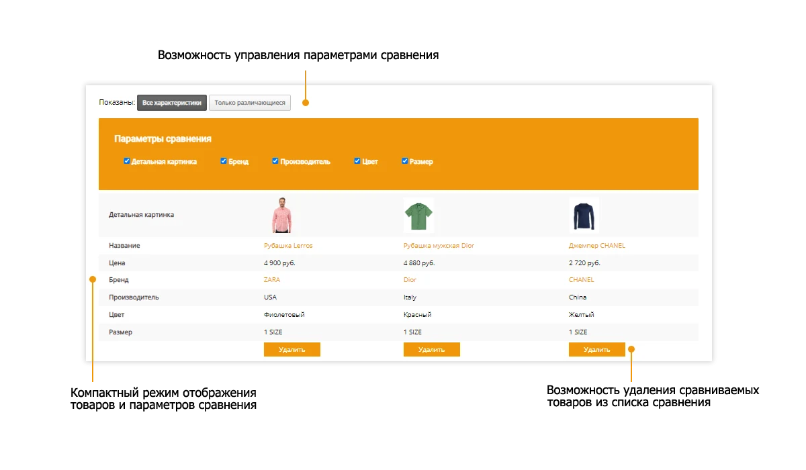Screen dimensions: 806x470
Task: Toggle the Цвет comparison checkbox
Action: click(x=357, y=161)
